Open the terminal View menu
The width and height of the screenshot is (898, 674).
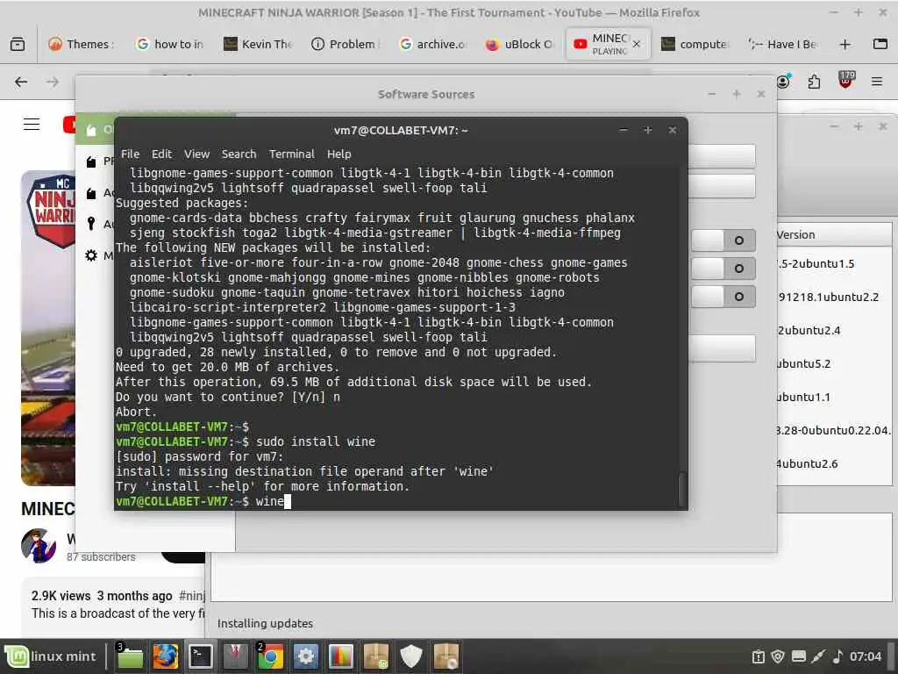(x=196, y=154)
